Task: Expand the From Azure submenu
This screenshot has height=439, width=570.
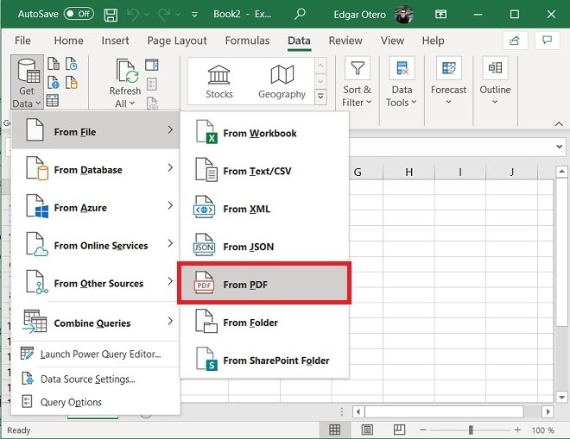Action: pyautogui.click(x=96, y=207)
